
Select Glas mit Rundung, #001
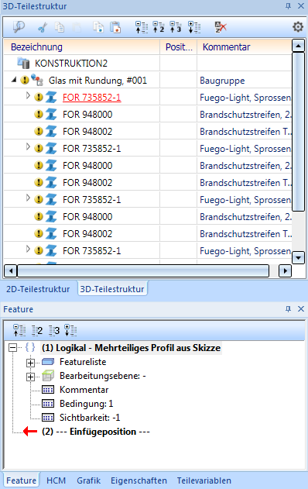click(x=98, y=81)
